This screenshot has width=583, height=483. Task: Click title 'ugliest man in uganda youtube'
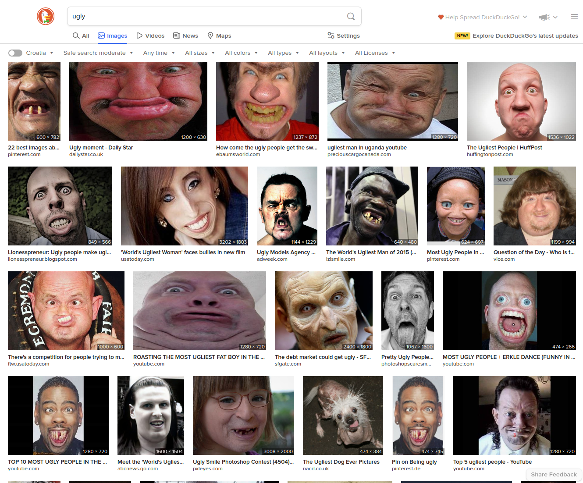367,148
